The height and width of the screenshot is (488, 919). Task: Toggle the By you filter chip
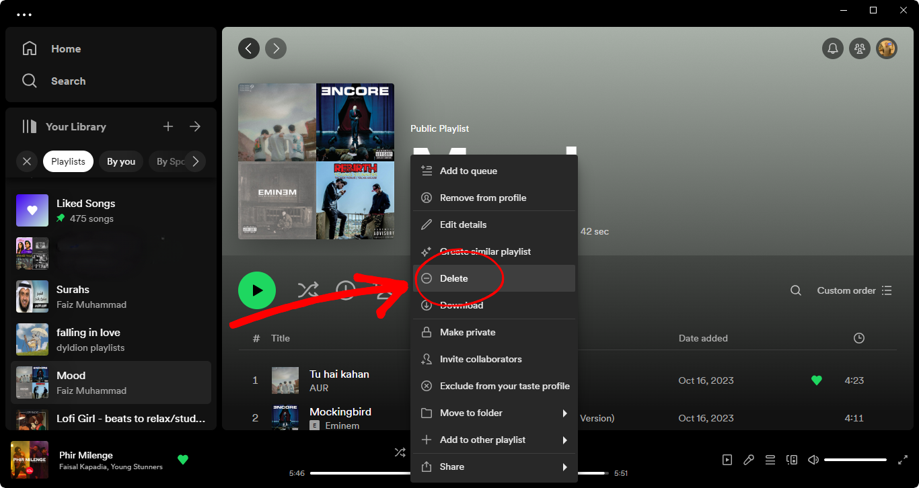click(121, 161)
